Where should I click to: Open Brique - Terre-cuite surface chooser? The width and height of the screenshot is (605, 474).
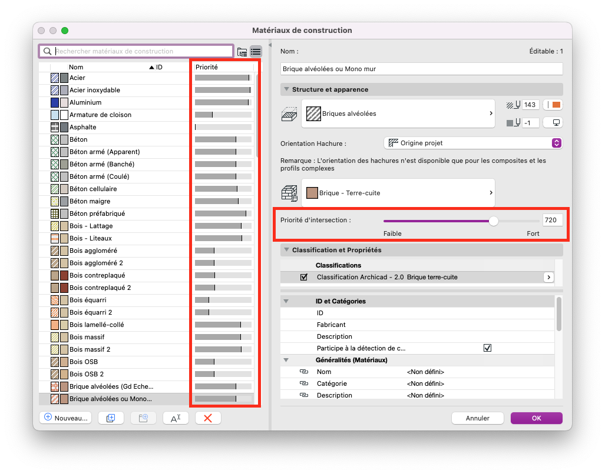point(398,193)
